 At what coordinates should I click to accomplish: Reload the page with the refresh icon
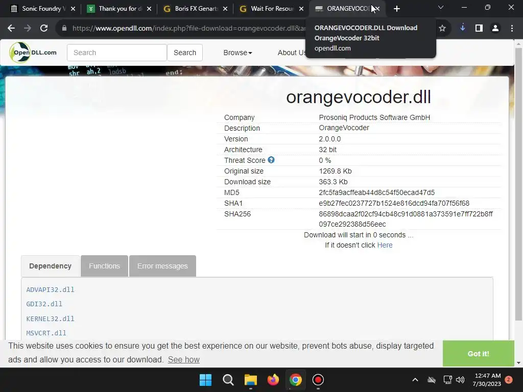(44, 29)
